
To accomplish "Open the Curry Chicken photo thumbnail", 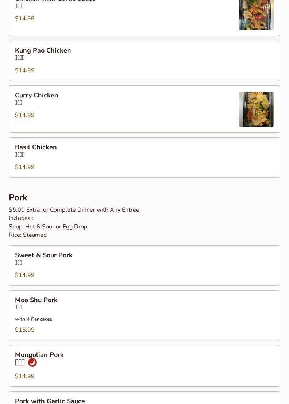I will coord(256,109).
